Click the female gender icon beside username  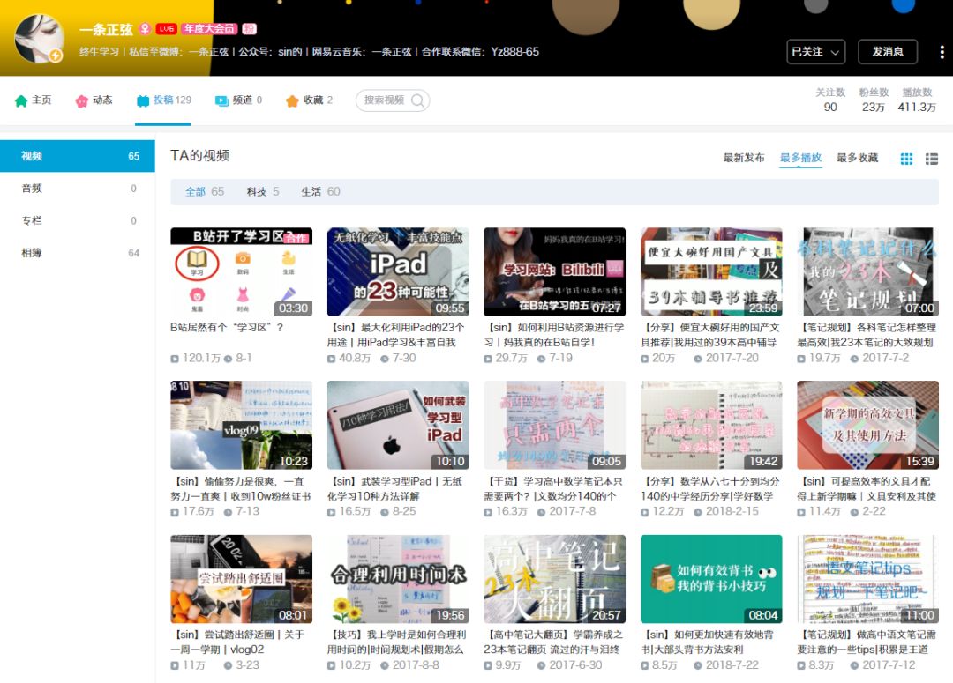(x=145, y=28)
